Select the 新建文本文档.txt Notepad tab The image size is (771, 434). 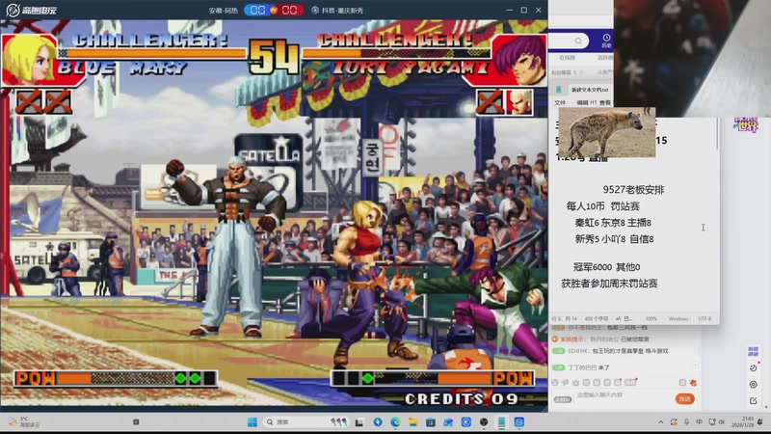(x=590, y=90)
